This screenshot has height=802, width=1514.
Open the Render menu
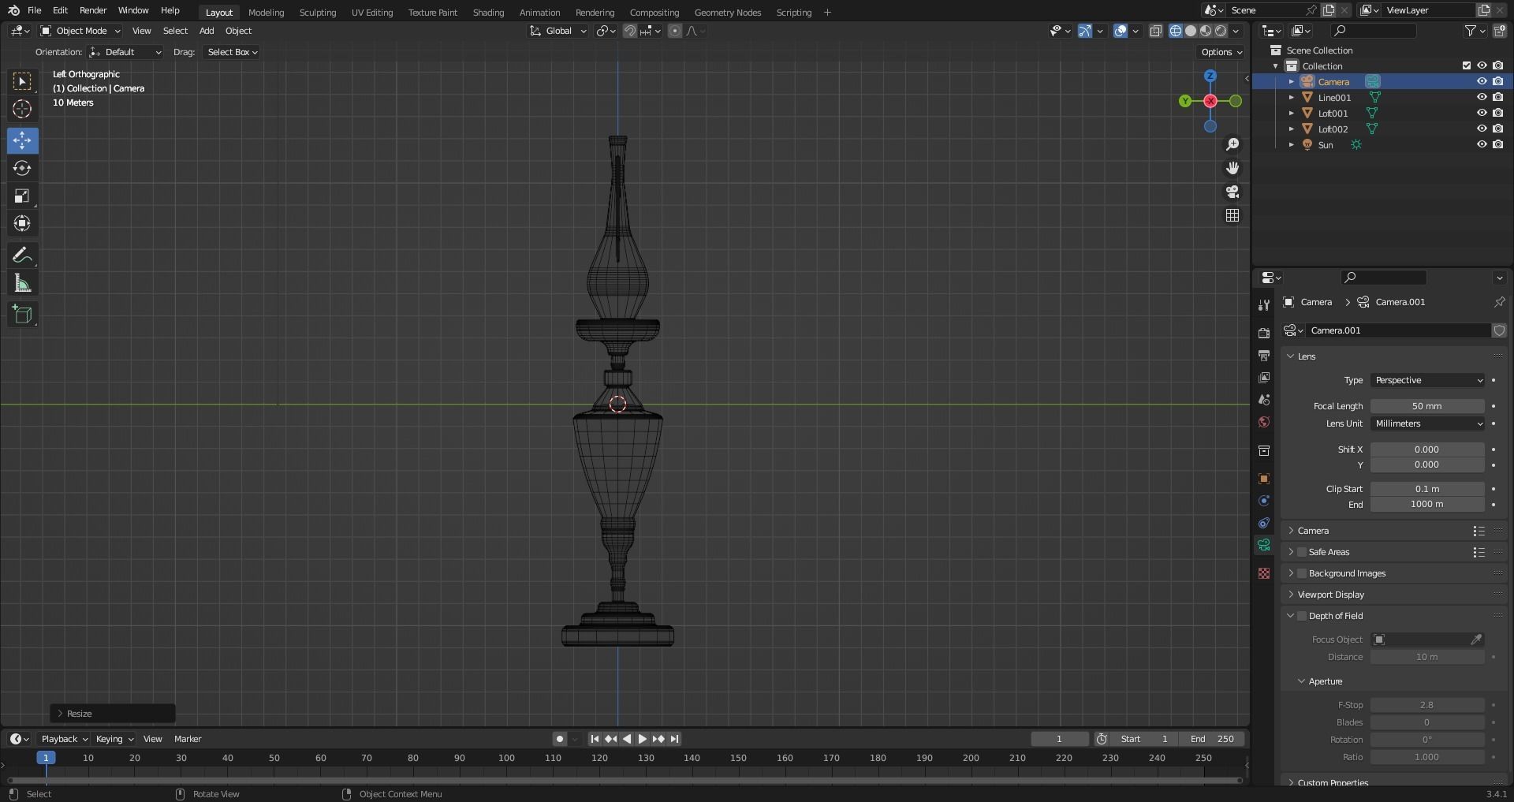point(93,10)
